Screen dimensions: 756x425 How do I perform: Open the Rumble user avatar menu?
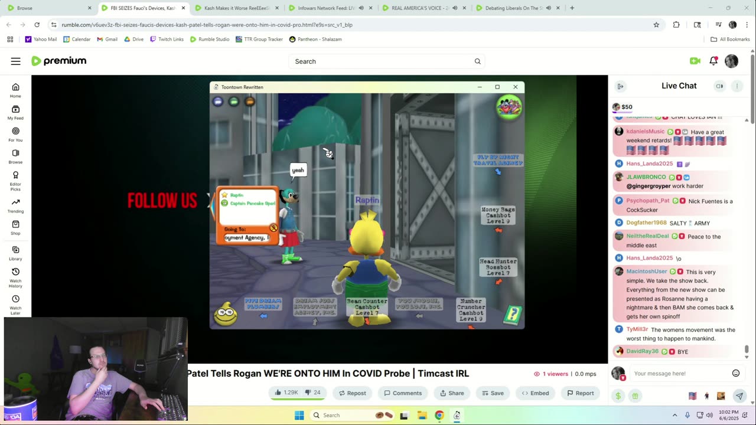731,61
